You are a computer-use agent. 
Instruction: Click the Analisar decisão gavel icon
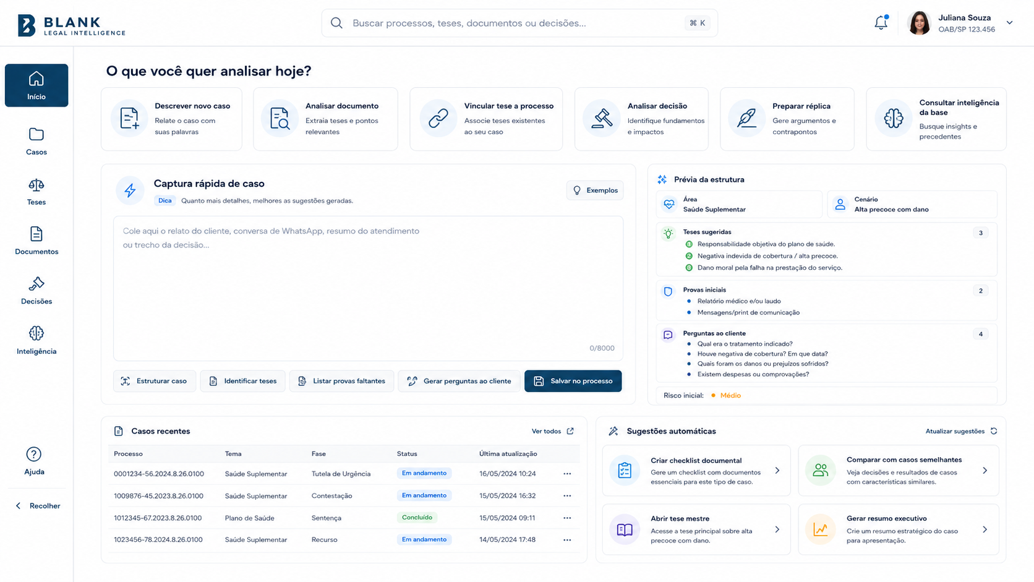pos(602,118)
